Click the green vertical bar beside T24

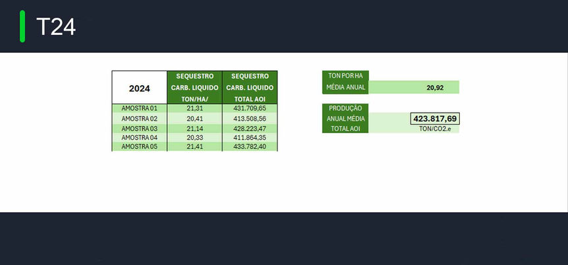[22, 26]
